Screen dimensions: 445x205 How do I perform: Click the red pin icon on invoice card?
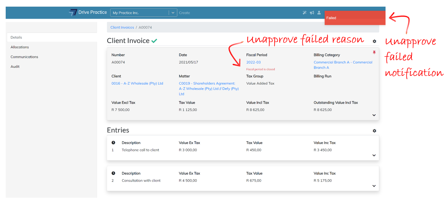pos(374,52)
